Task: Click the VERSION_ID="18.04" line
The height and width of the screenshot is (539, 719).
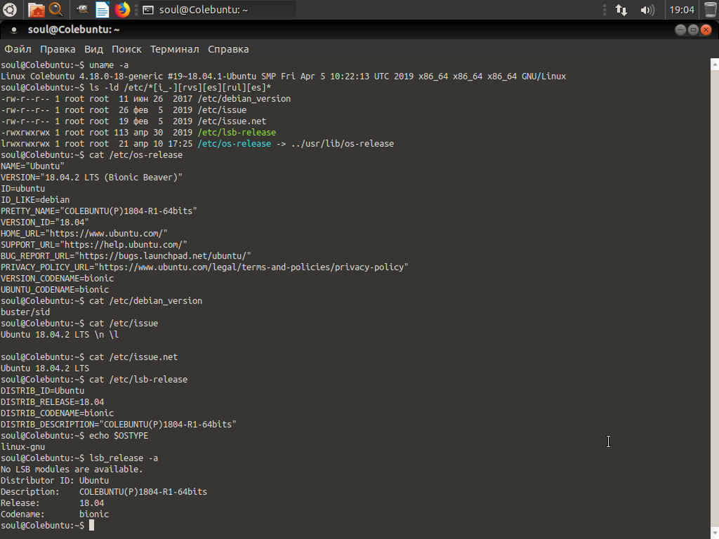Action: [45, 222]
